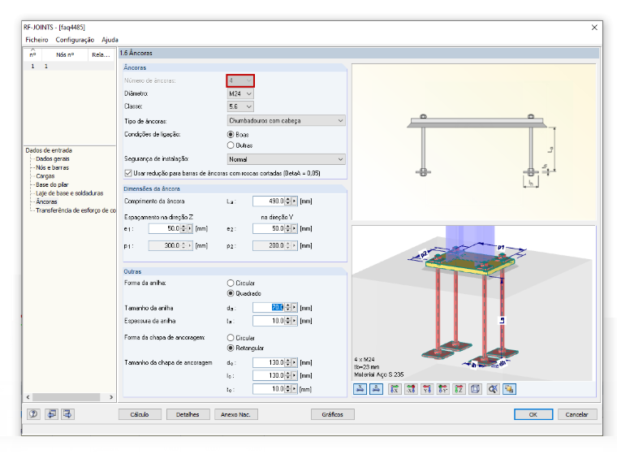Select Nós e barras tree item
Image resolution: width=617 pixels, height=463 pixels.
(52, 167)
